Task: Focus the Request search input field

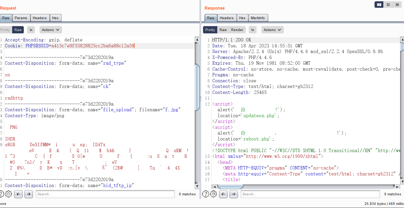Action: 105,194
